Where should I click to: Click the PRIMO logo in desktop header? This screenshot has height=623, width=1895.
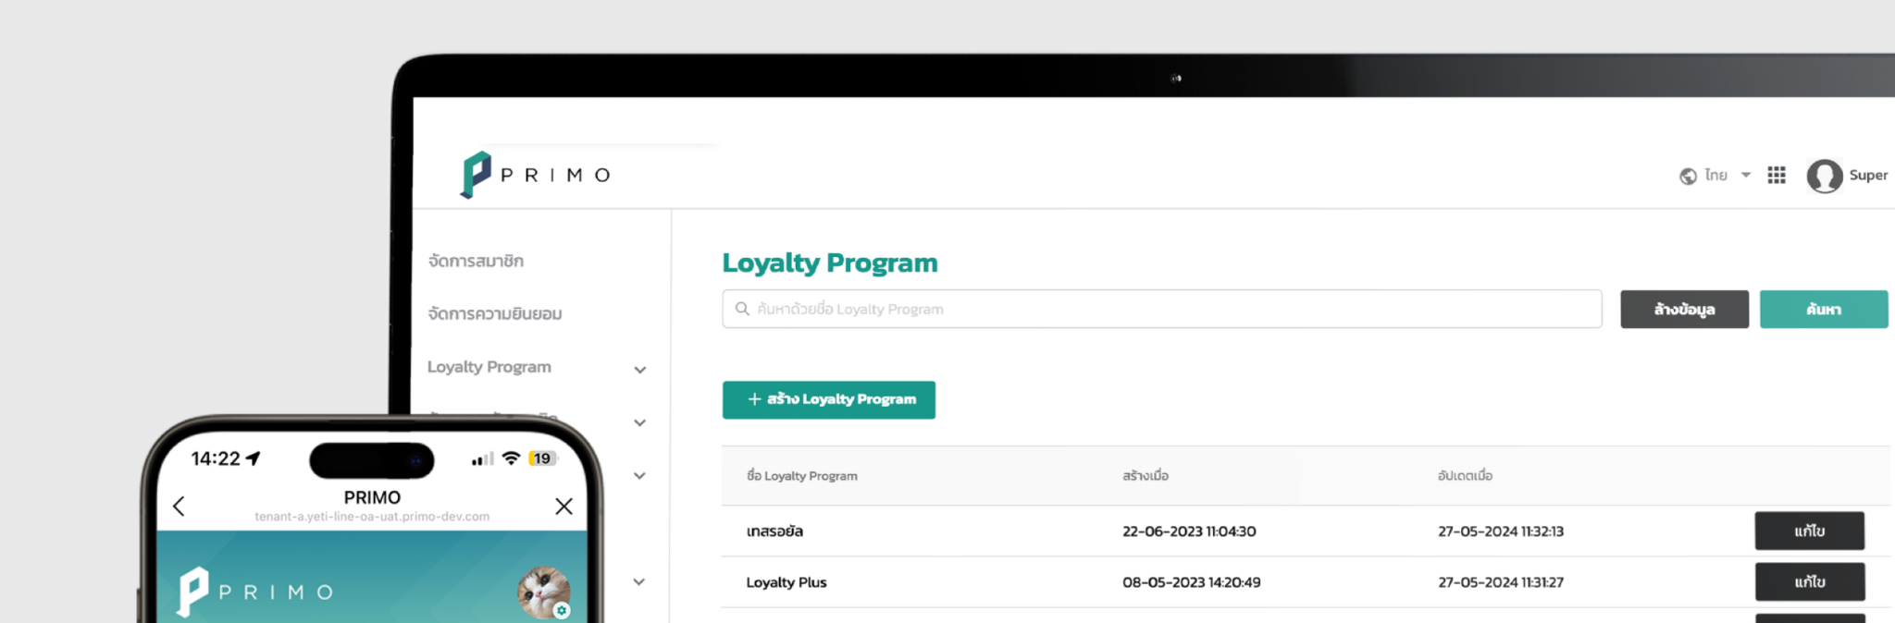(x=536, y=175)
